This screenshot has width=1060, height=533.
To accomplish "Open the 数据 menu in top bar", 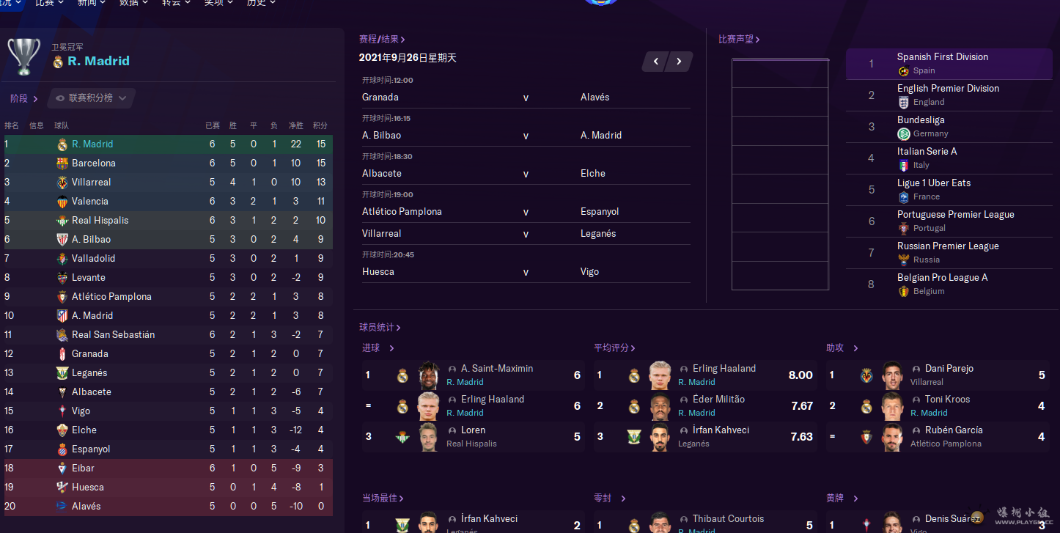I will (133, 3).
